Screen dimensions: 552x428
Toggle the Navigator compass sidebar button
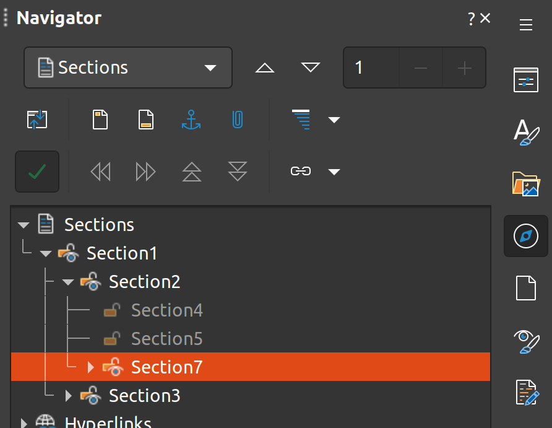525,236
